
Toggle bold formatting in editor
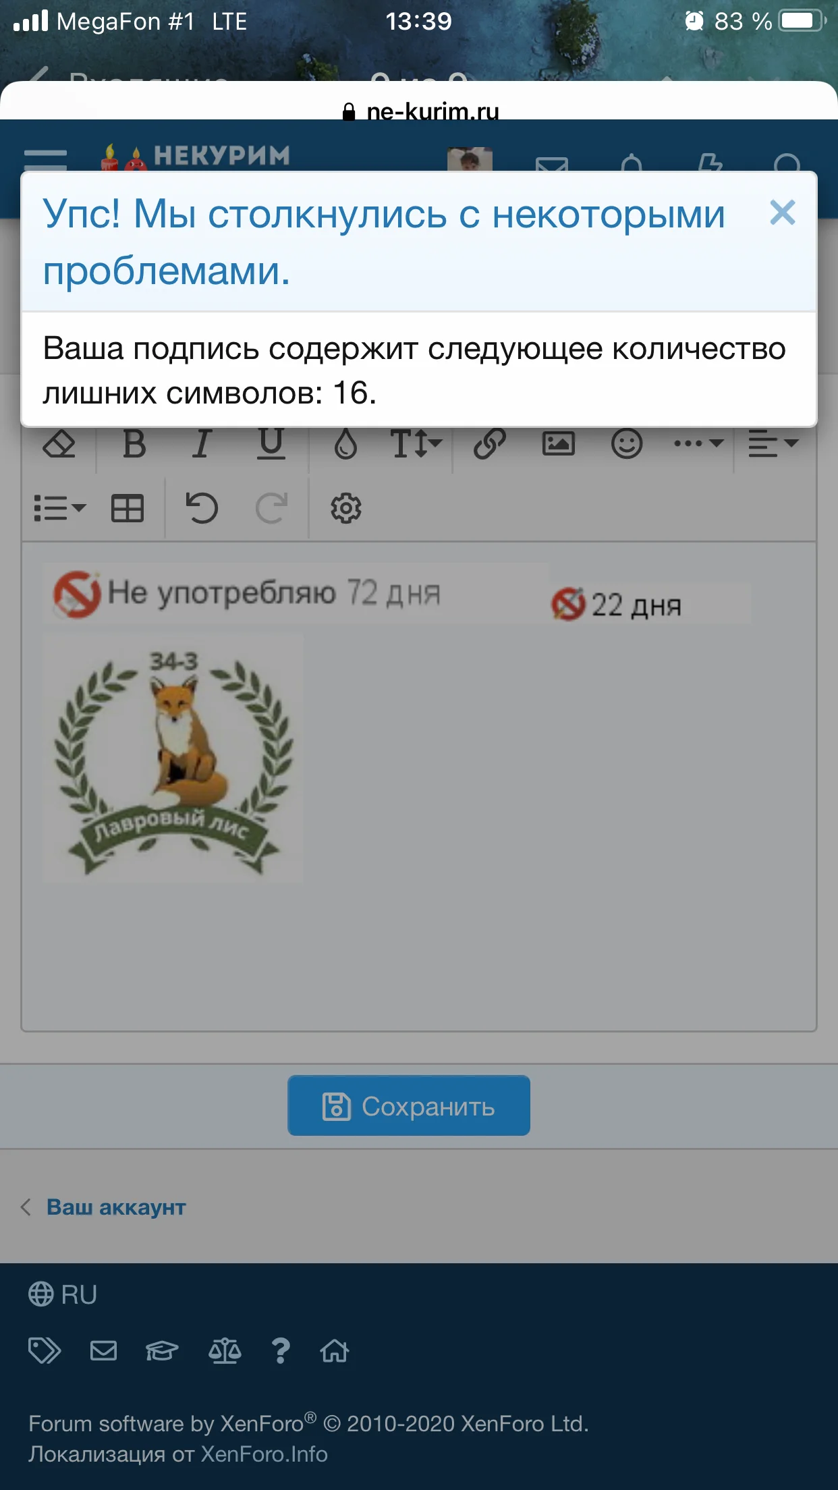tap(134, 445)
